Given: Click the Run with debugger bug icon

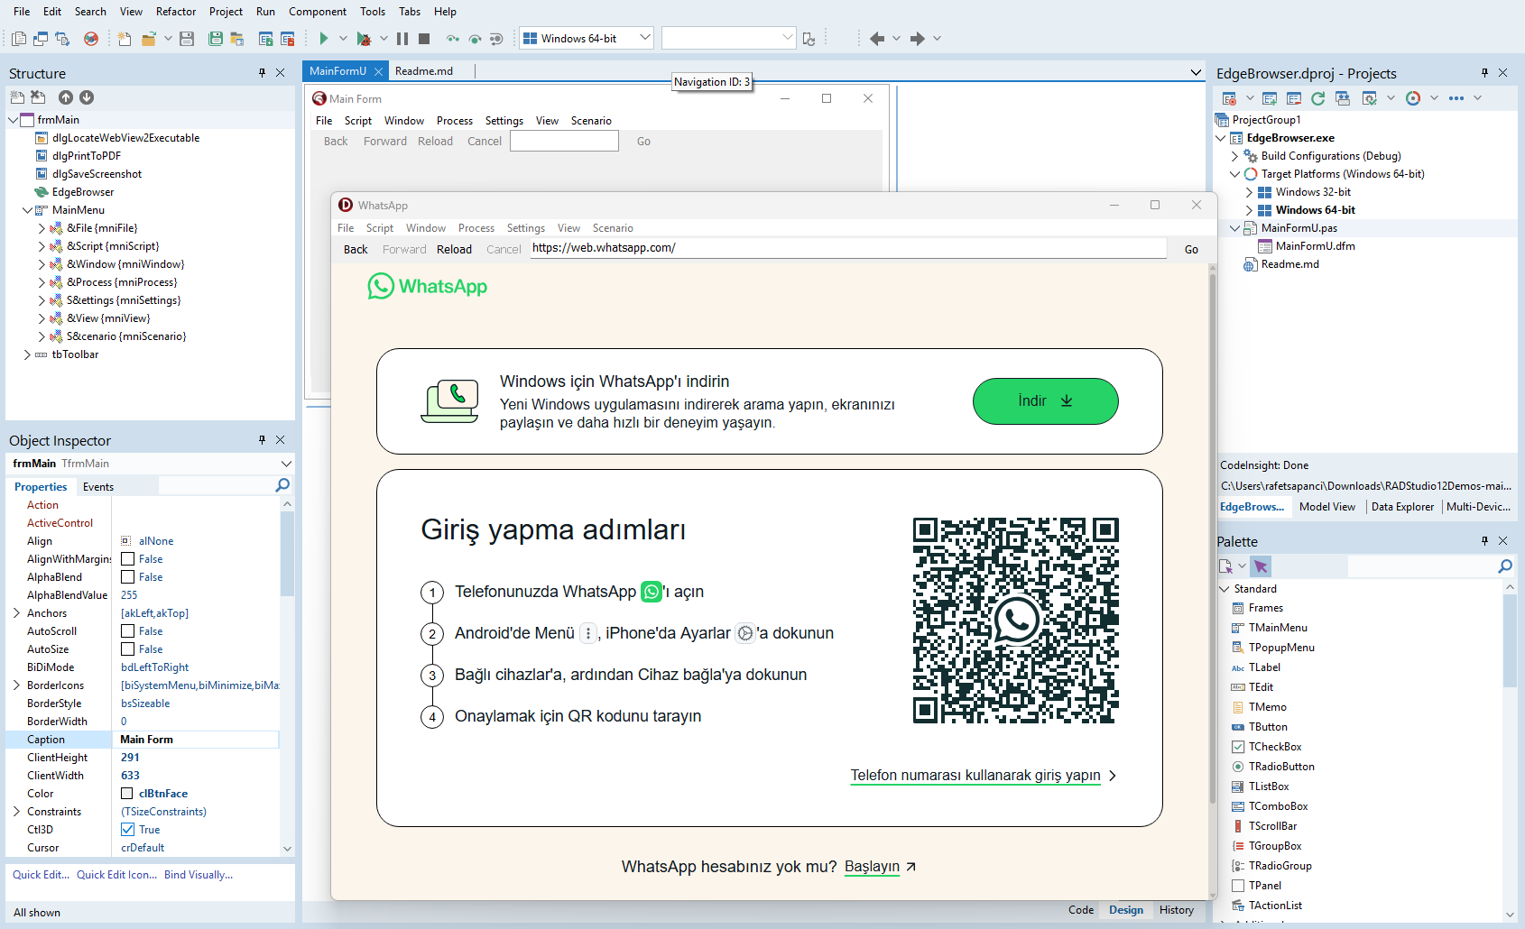Looking at the screenshot, I should pos(363,39).
